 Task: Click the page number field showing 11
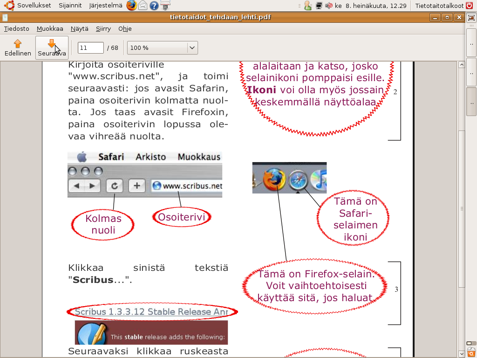tap(91, 48)
